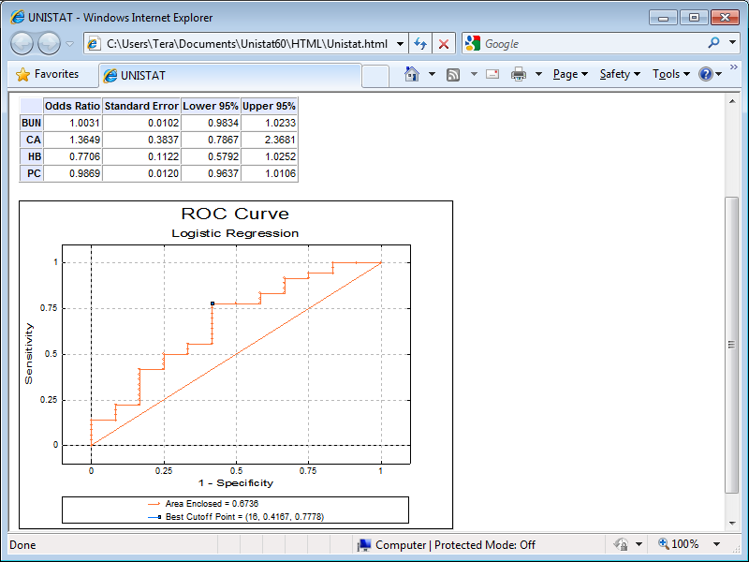Viewport: 749px width, 562px height.
Task: Open a new blank tab
Action: click(x=375, y=76)
